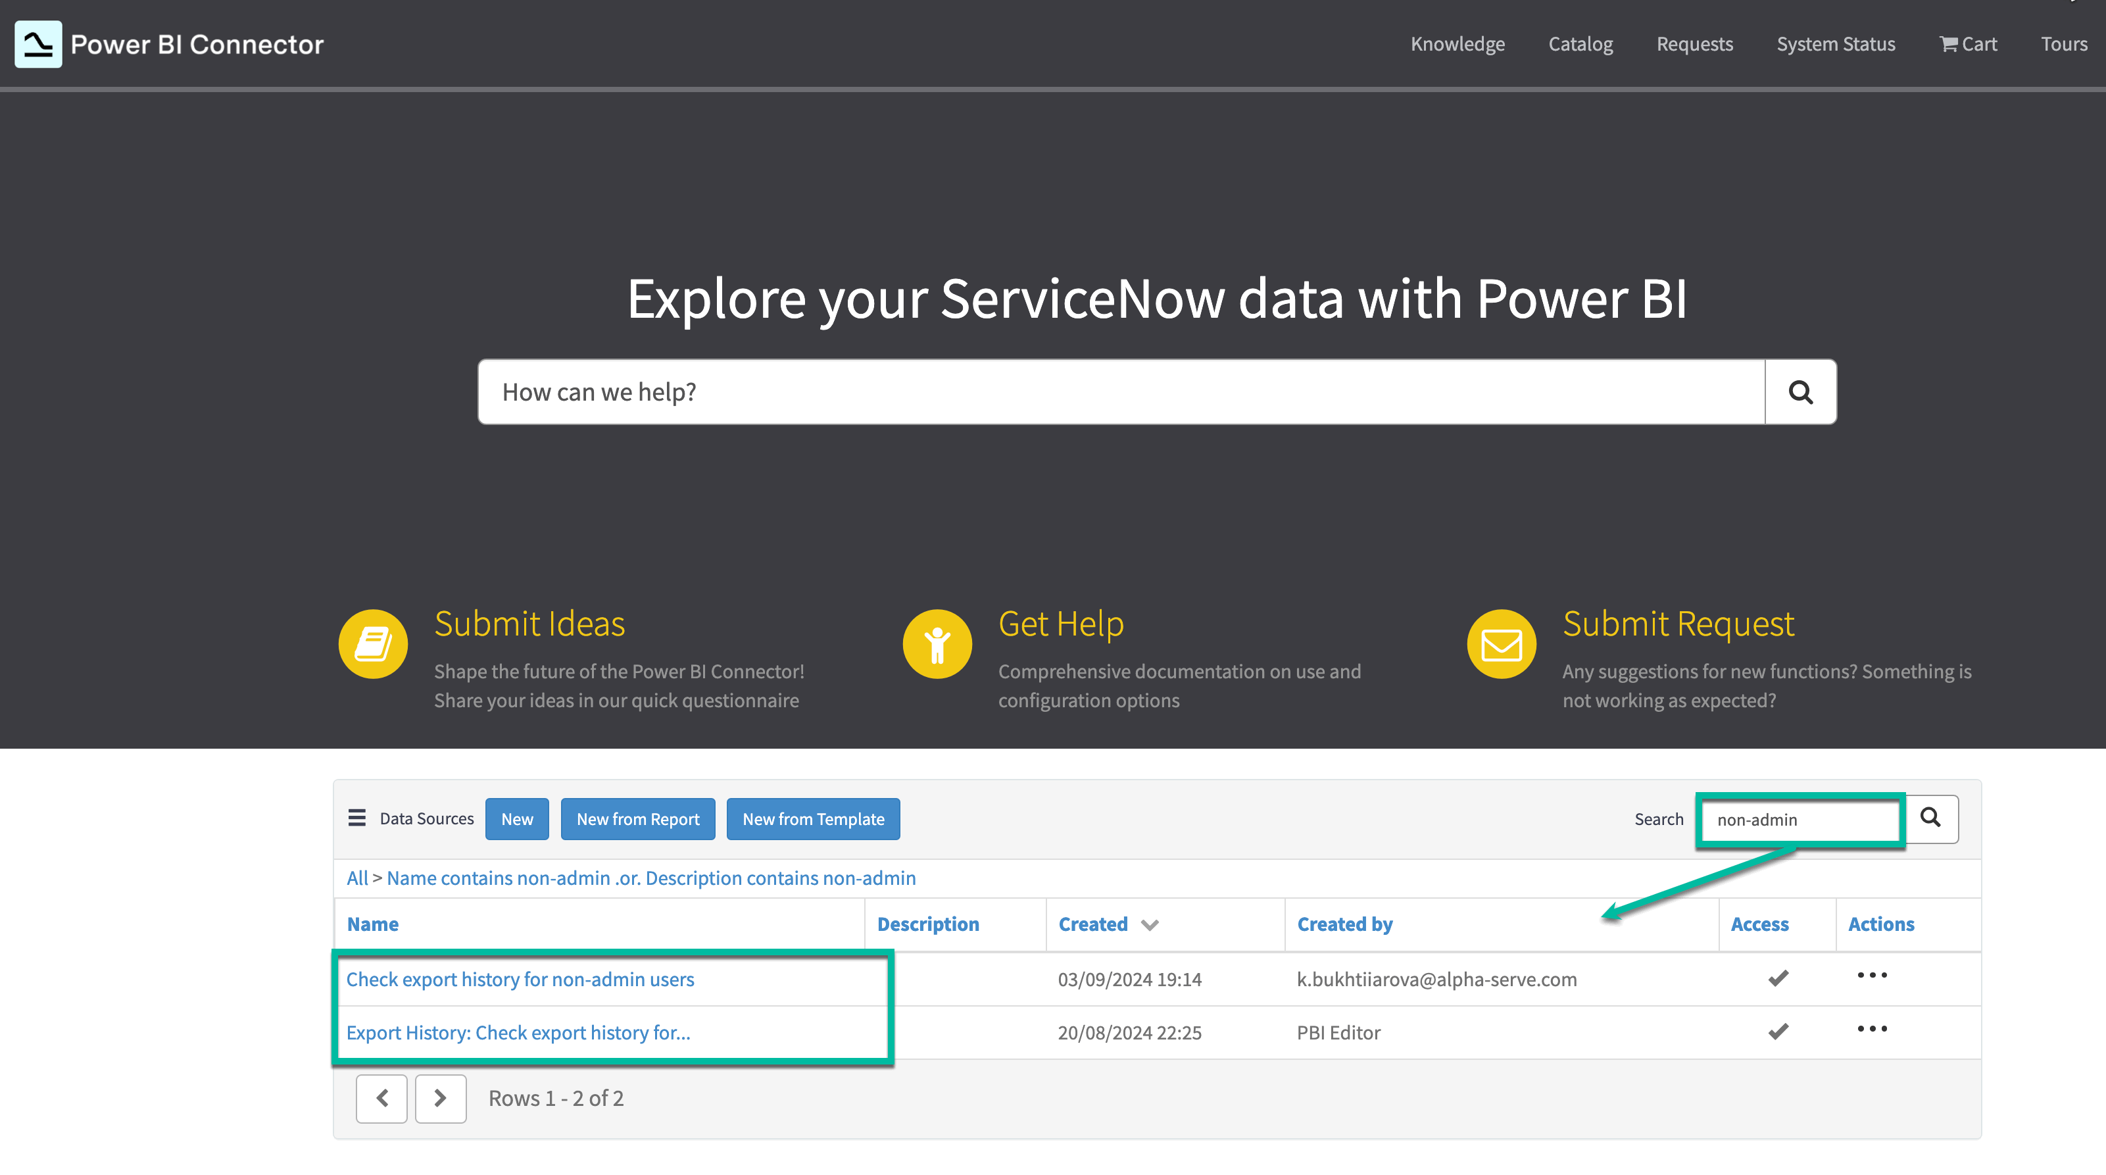Screen dimensions: 2106x1175
Task: Open actions menu for the first data source
Action: [x=1872, y=974]
